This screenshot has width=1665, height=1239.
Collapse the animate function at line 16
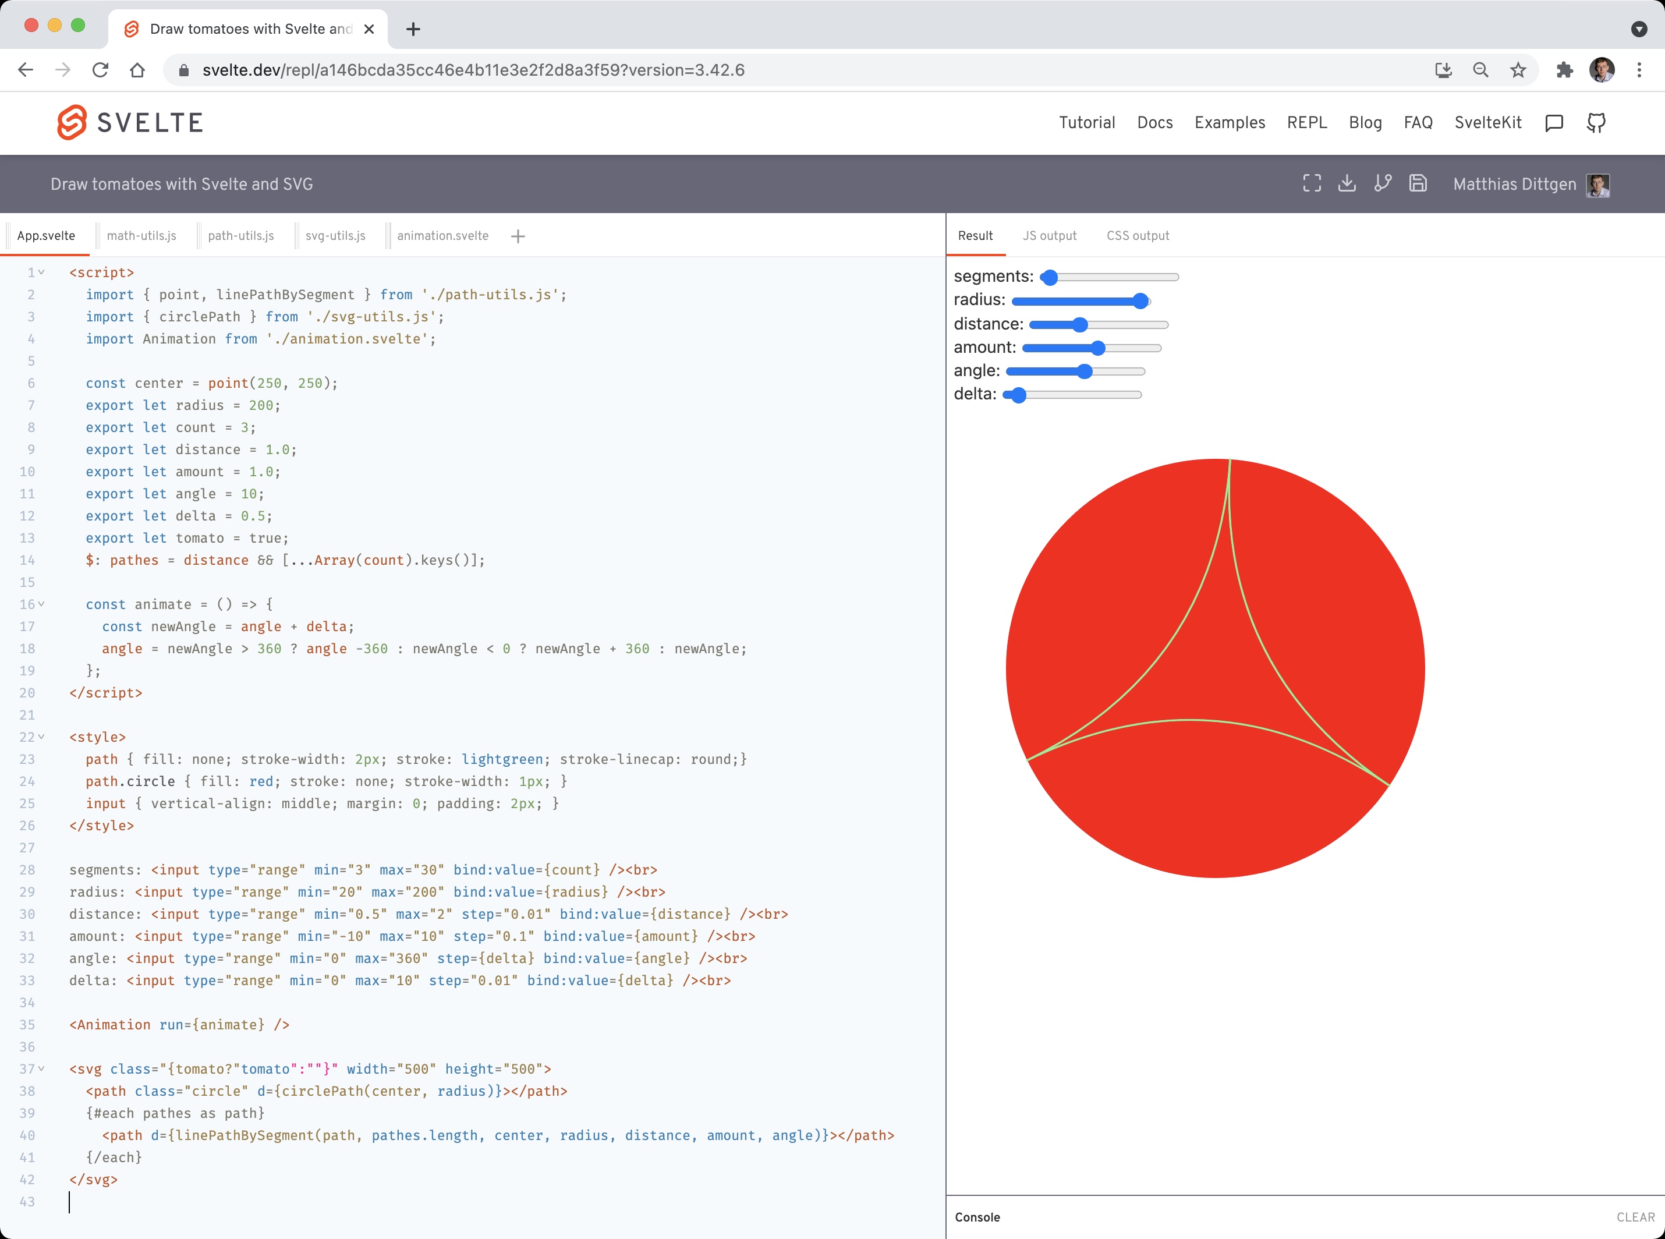(41, 604)
